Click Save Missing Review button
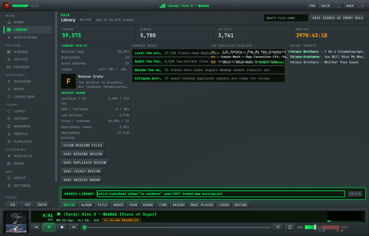369x236 pixels. pyautogui.click(x=83, y=154)
